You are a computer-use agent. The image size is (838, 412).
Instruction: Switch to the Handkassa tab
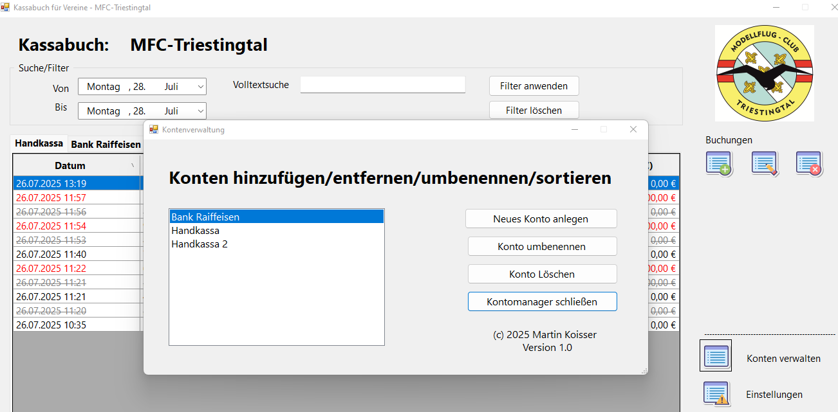coord(39,143)
